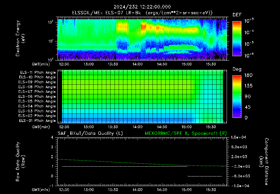Click the white data quality line at value 0
This screenshot has width=280, height=194.
coord(205,176)
